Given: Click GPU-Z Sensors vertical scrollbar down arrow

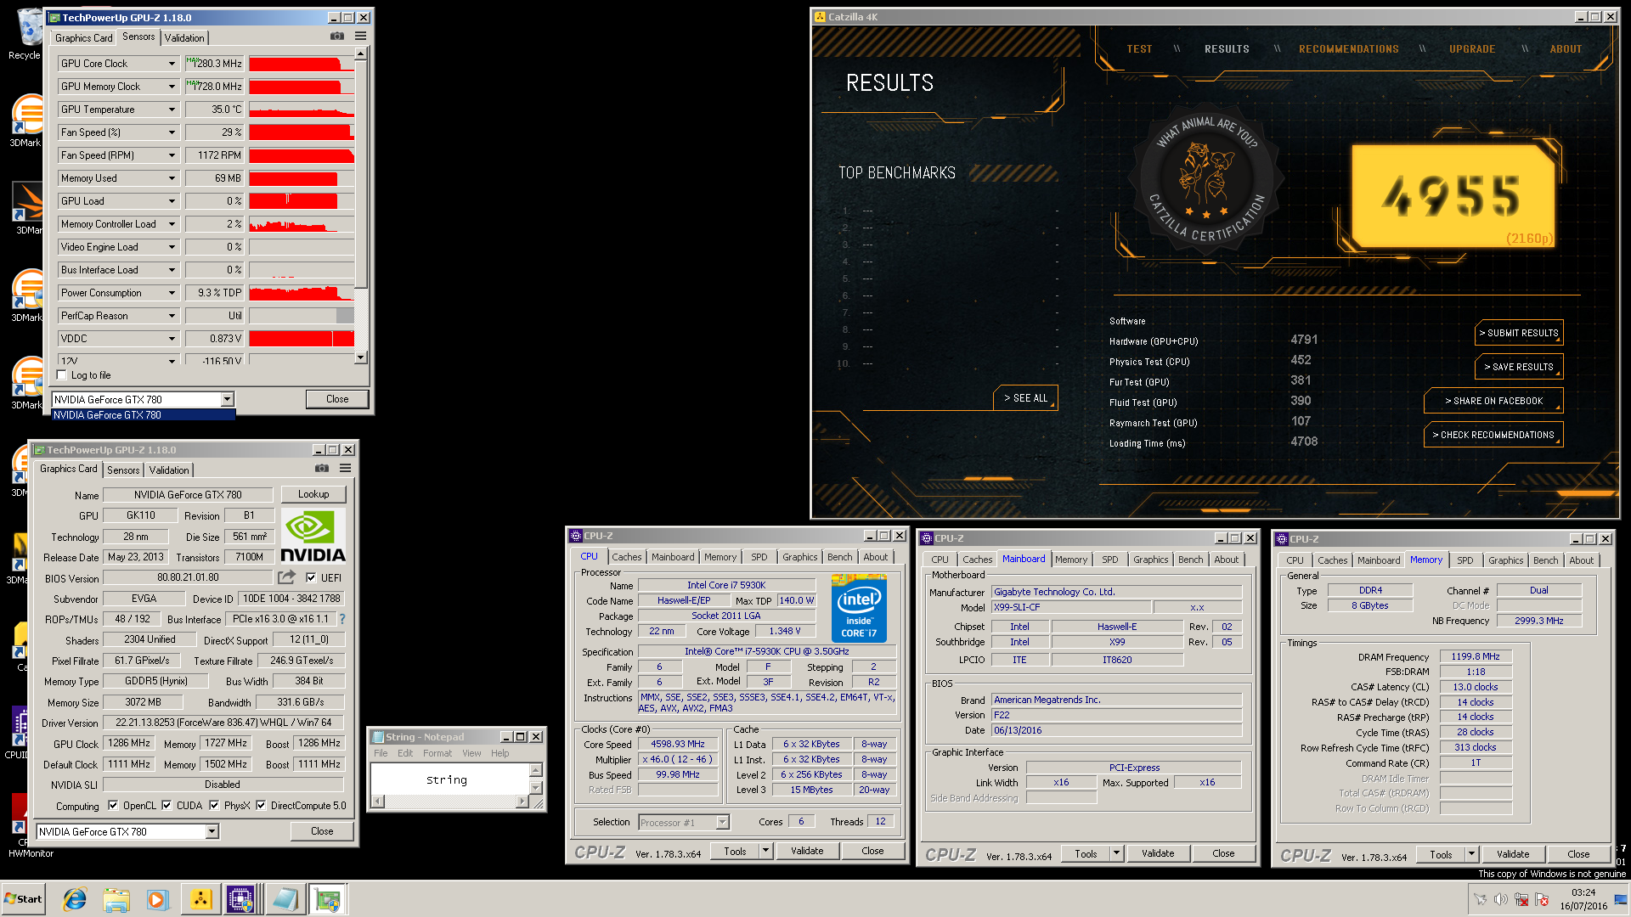Looking at the screenshot, I should pos(360,357).
